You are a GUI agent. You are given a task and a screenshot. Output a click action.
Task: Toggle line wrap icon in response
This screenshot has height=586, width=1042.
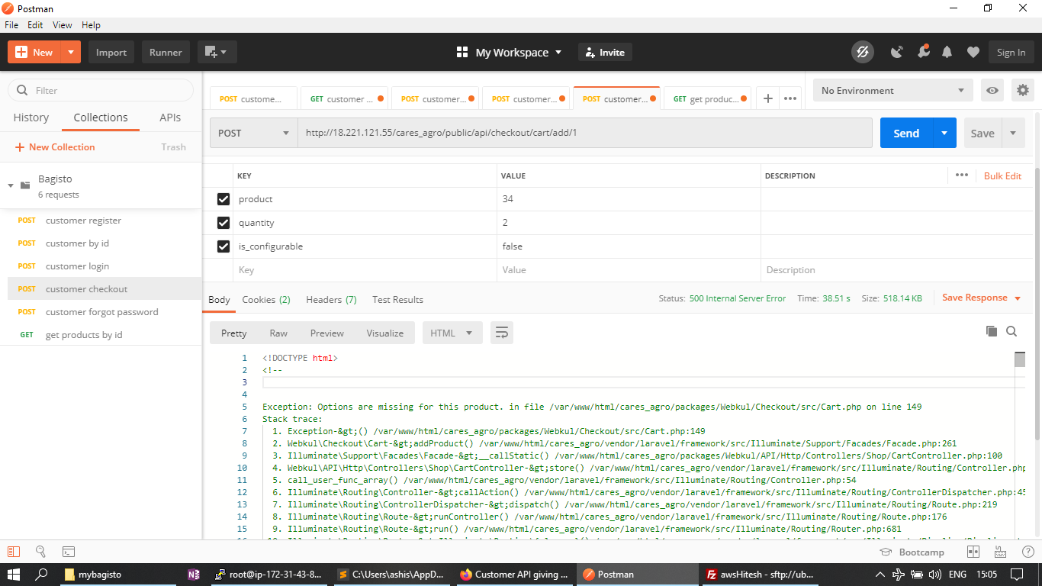point(501,333)
